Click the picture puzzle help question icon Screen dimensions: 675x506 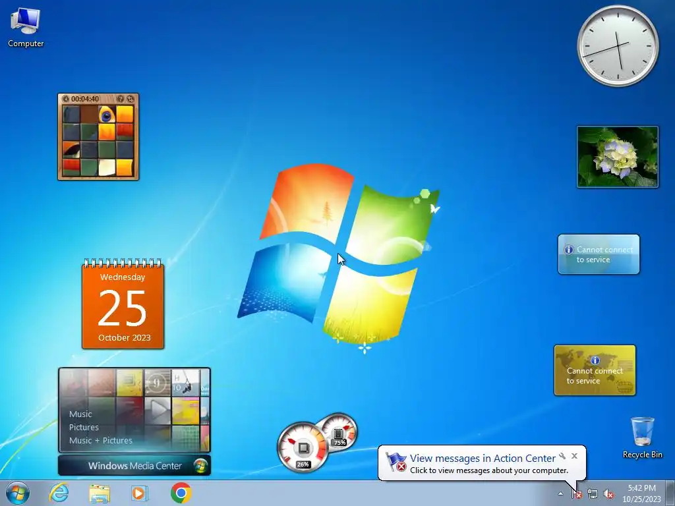(x=121, y=99)
